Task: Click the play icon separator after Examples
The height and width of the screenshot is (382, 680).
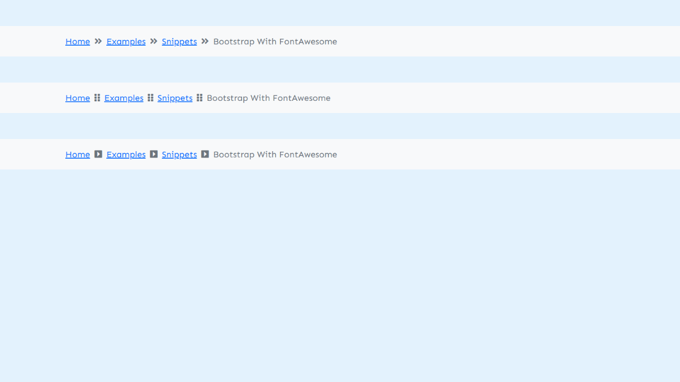Action: pyautogui.click(x=154, y=154)
